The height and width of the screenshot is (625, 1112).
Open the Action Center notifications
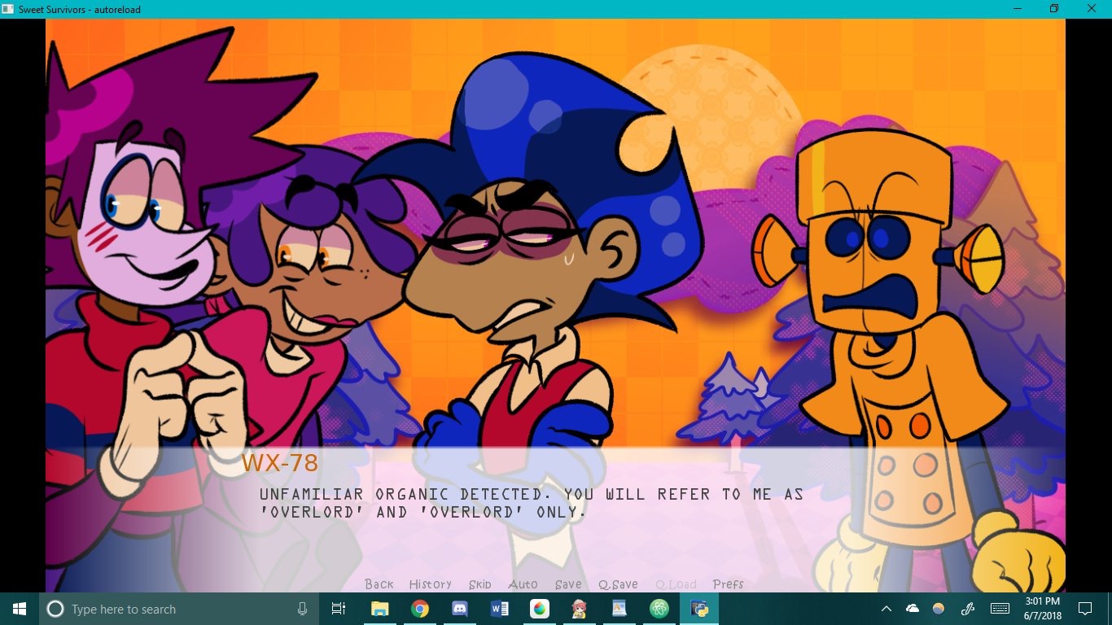(x=1085, y=609)
